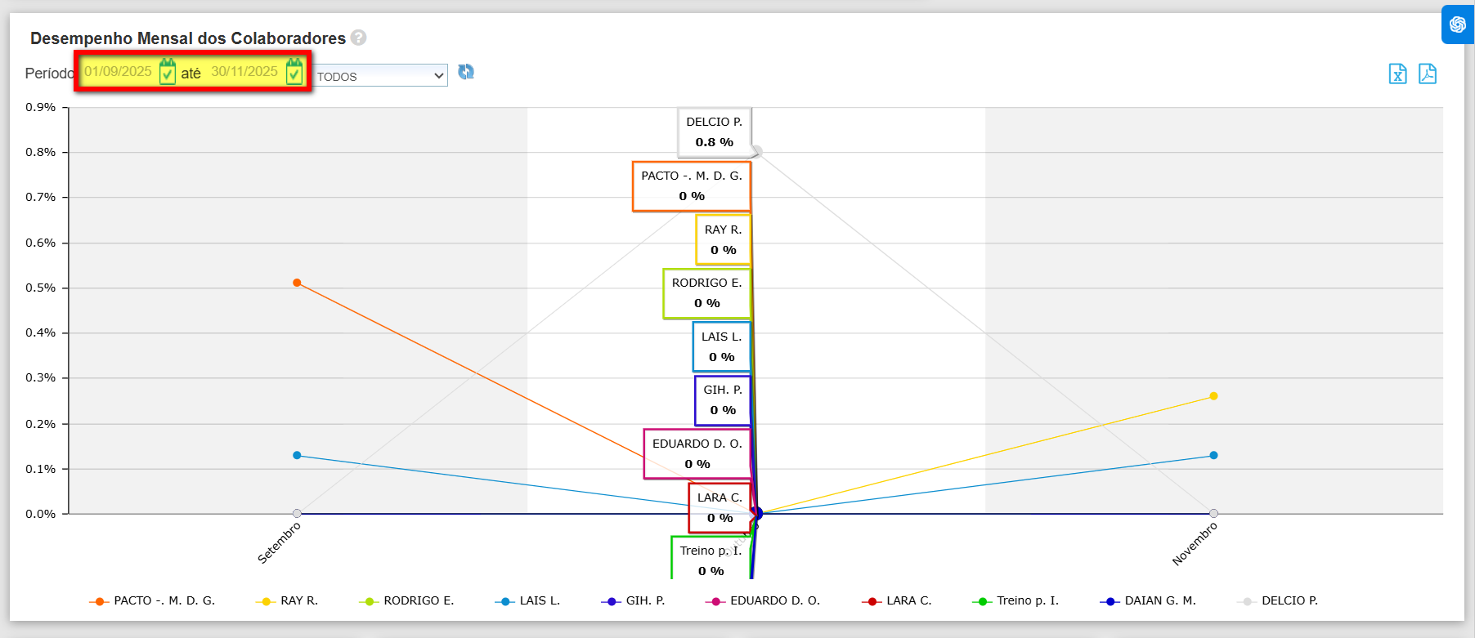Click RAY R. yellow point in Novembro

tap(1213, 396)
